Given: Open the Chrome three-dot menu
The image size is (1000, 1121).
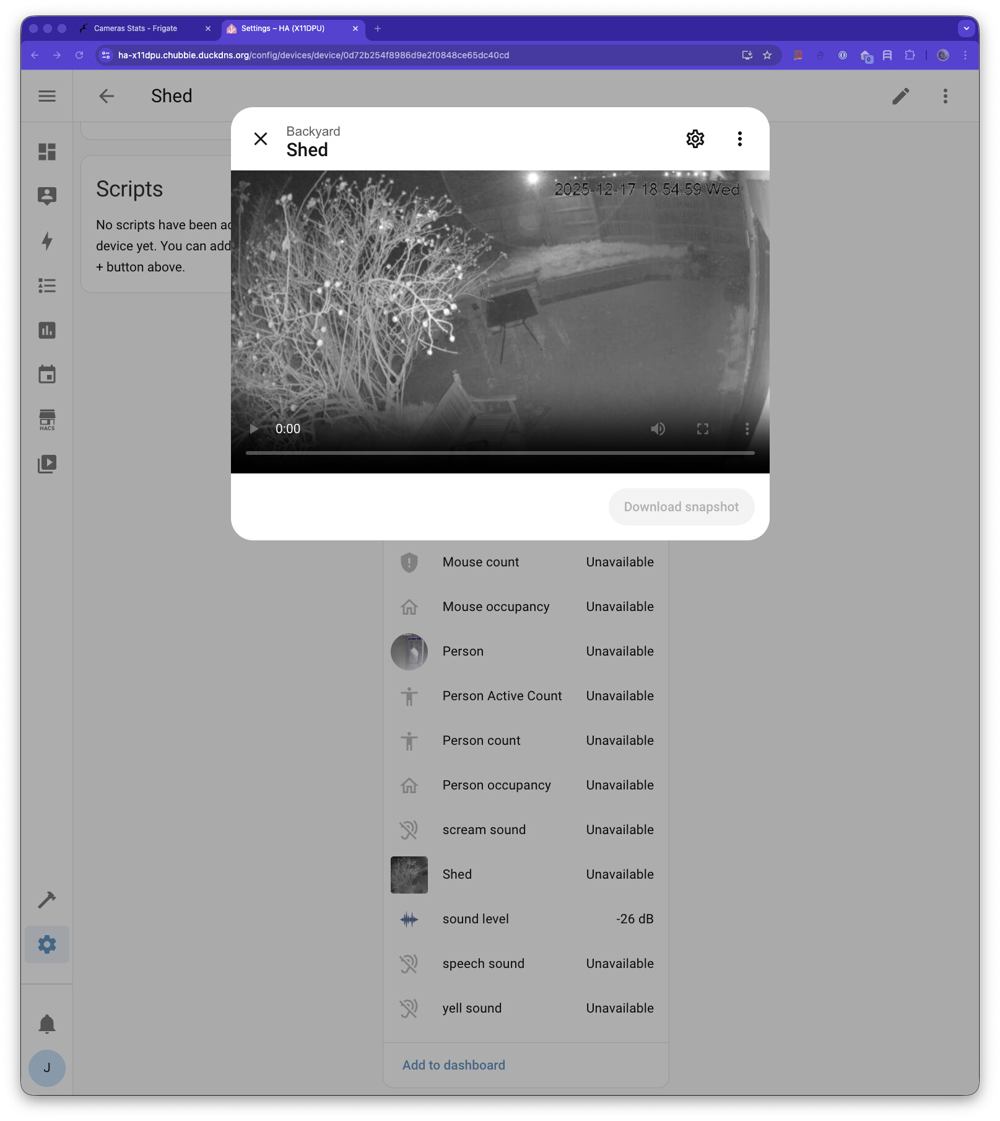Looking at the screenshot, I should [x=965, y=55].
